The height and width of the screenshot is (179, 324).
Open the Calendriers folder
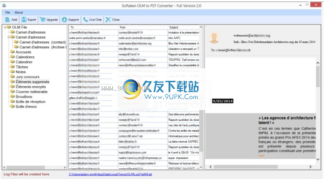25,57
